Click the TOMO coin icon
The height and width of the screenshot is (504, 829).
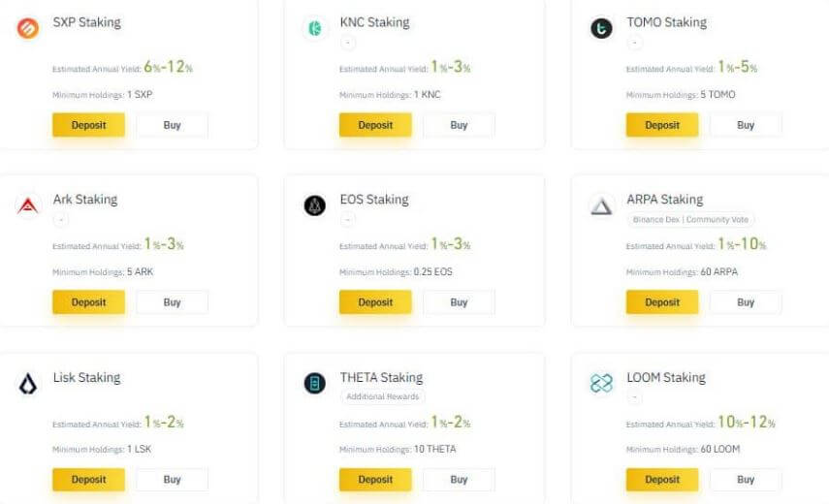(x=601, y=28)
